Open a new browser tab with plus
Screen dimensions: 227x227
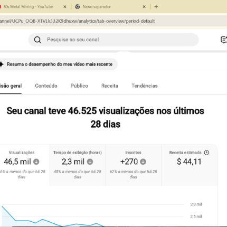coord(156,7)
